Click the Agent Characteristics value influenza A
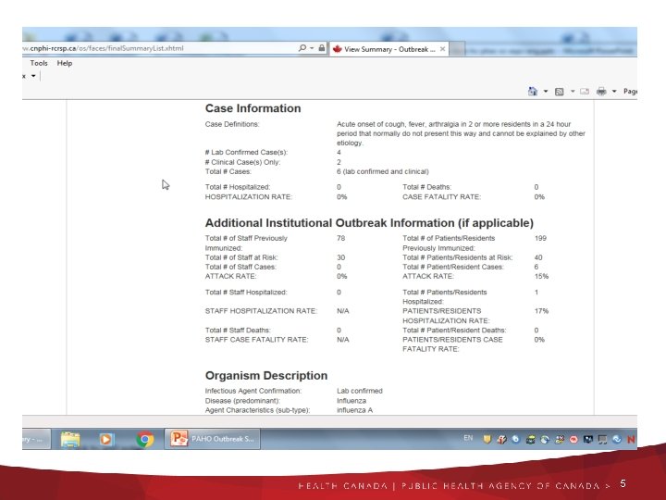Screen dimensions: 666x500 [x=354, y=410]
